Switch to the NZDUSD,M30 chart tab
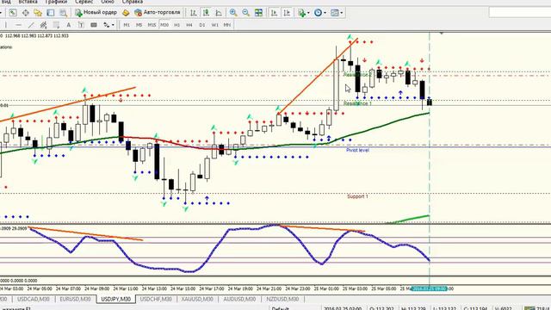This screenshot has width=551, height=310. [x=282, y=299]
